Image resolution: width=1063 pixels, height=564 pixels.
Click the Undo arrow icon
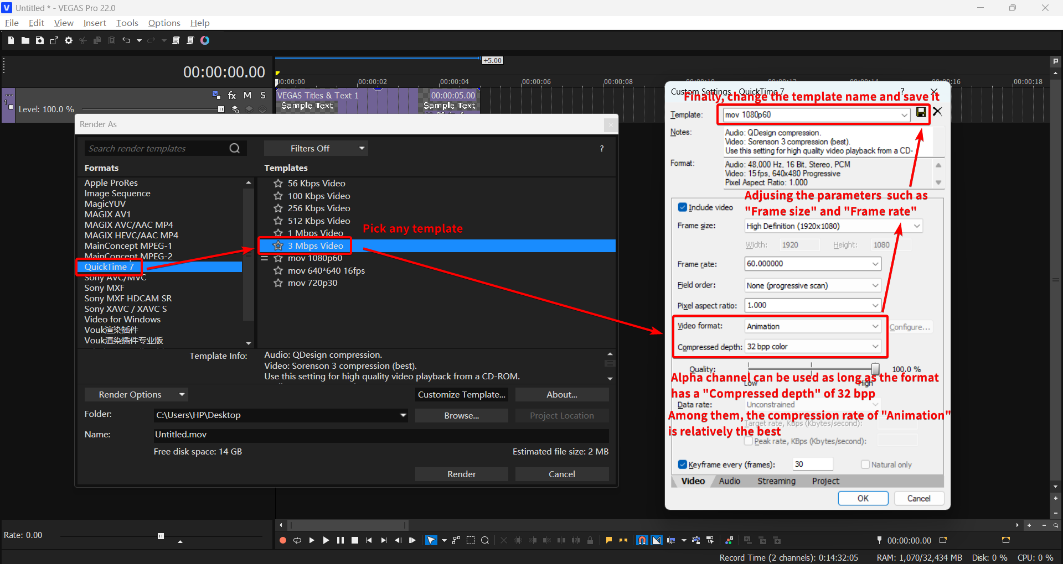tap(126, 40)
